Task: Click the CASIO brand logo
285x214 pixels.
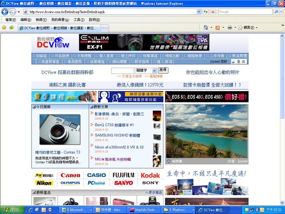Action: 96,175
